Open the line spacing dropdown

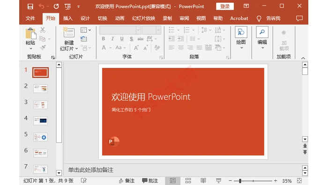(x=206, y=30)
